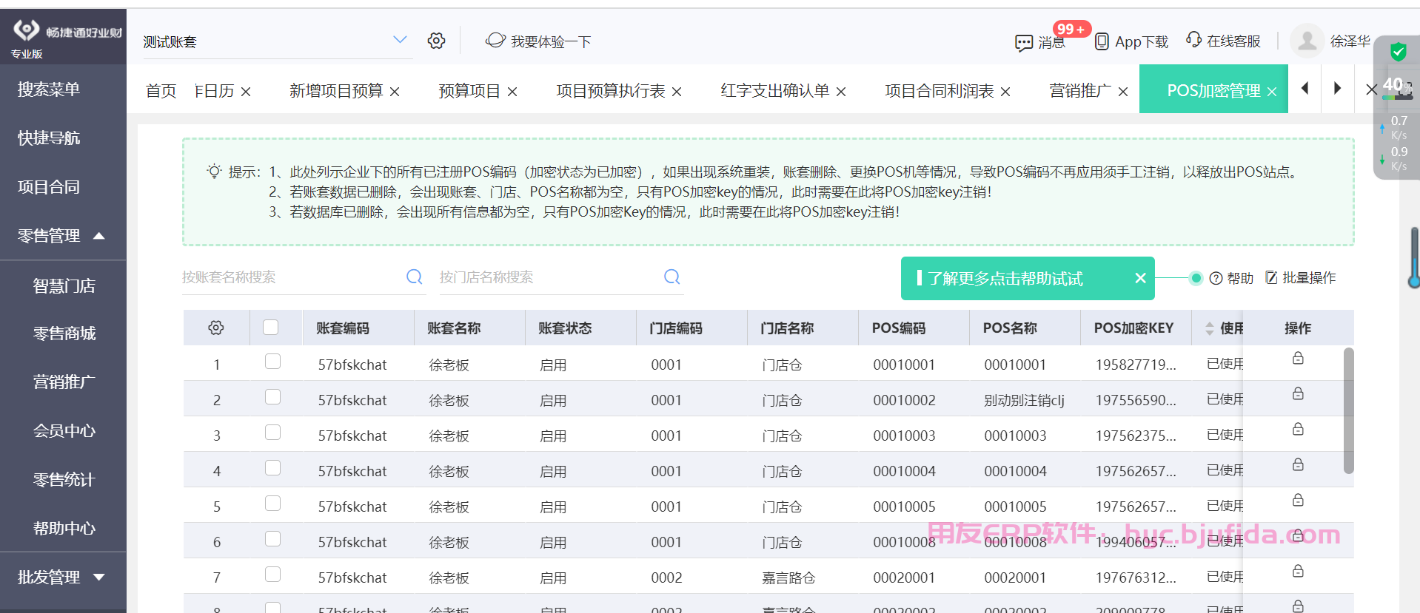The image size is (1420, 613).
Task: Click the user avatar icon
Action: click(x=1307, y=41)
